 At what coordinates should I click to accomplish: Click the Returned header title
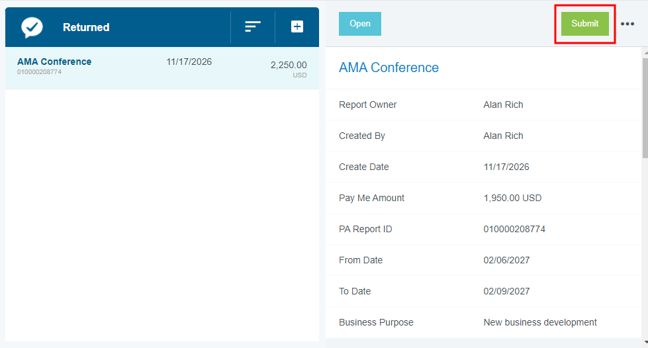click(86, 27)
